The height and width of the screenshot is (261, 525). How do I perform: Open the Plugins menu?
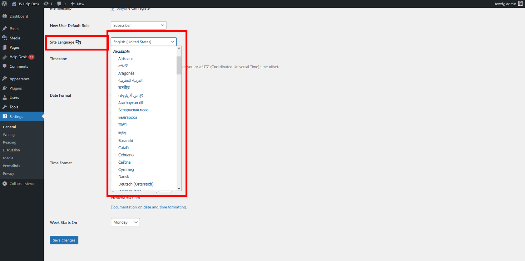[x=16, y=88]
